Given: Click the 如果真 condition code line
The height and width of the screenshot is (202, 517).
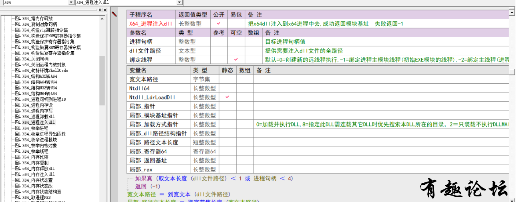Looking at the screenshot, I should click(x=214, y=179).
